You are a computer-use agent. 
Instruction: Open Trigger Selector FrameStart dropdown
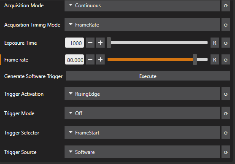point(142,132)
